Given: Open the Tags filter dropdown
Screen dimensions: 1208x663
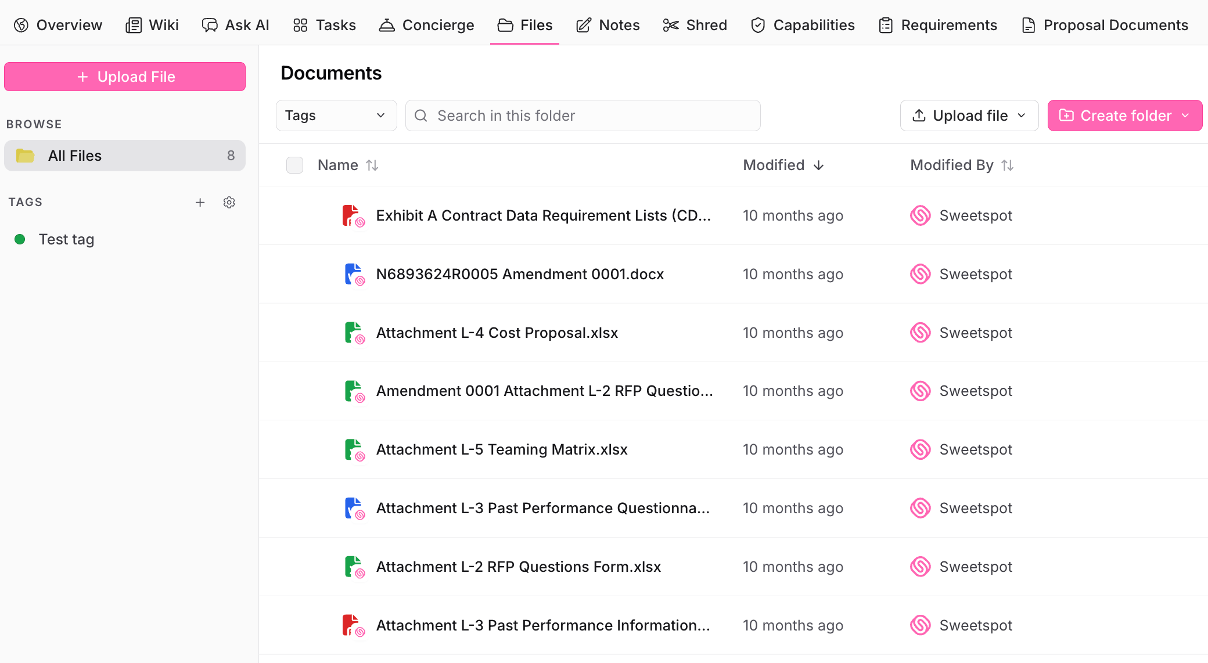Looking at the screenshot, I should click(336, 116).
